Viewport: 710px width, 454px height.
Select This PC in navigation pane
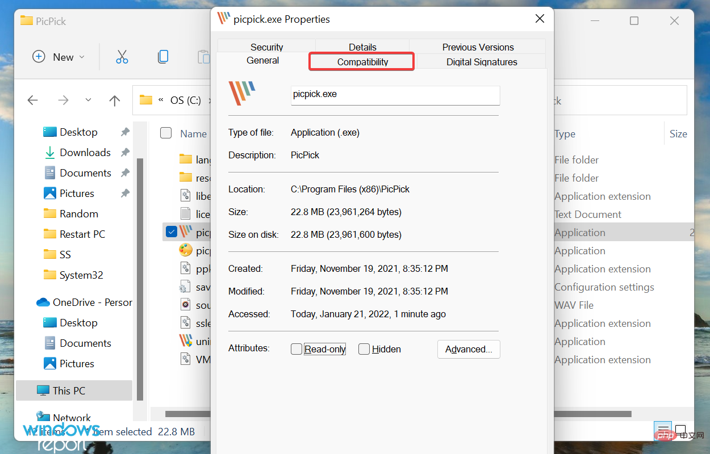click(x=74, y=390)
